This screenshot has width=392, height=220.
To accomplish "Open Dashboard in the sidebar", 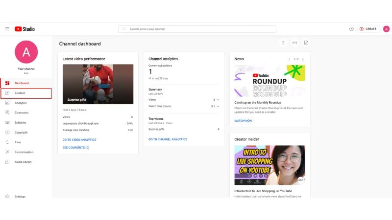I will coord(26,83).
